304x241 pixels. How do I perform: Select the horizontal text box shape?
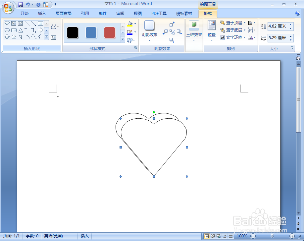coord(14,24)
